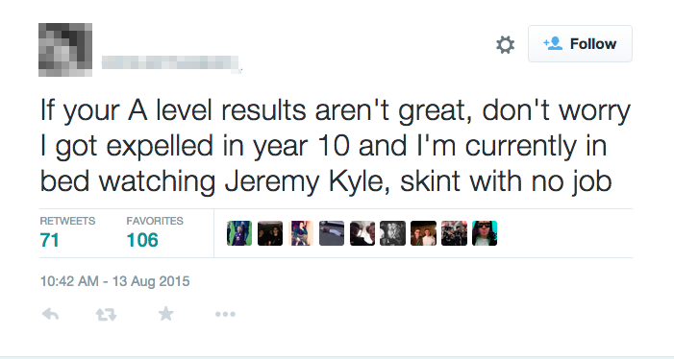674x359 pixels.
Task: Click the second liker avatar thumbnail
Action: click(x=270, y=233)
